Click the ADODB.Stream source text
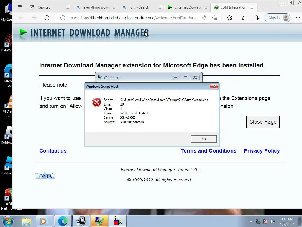 (x=132, y=122)
